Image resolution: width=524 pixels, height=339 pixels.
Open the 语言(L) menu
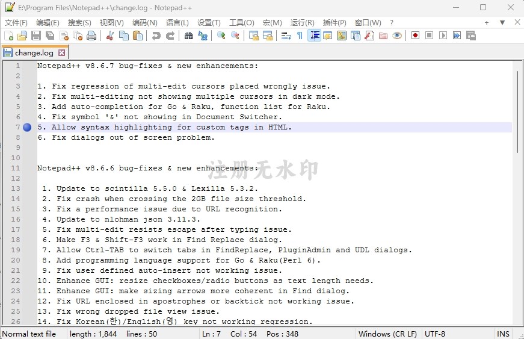pos(177,22)
